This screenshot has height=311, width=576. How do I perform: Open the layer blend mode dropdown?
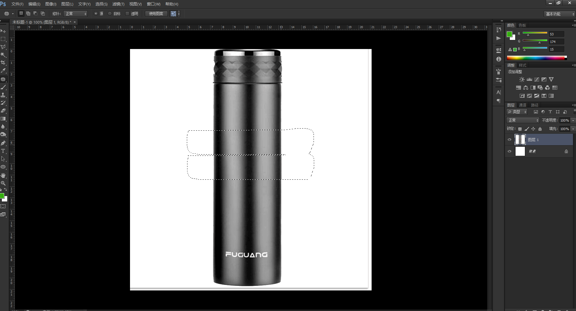pyautogui.click(x=523, y=120)
